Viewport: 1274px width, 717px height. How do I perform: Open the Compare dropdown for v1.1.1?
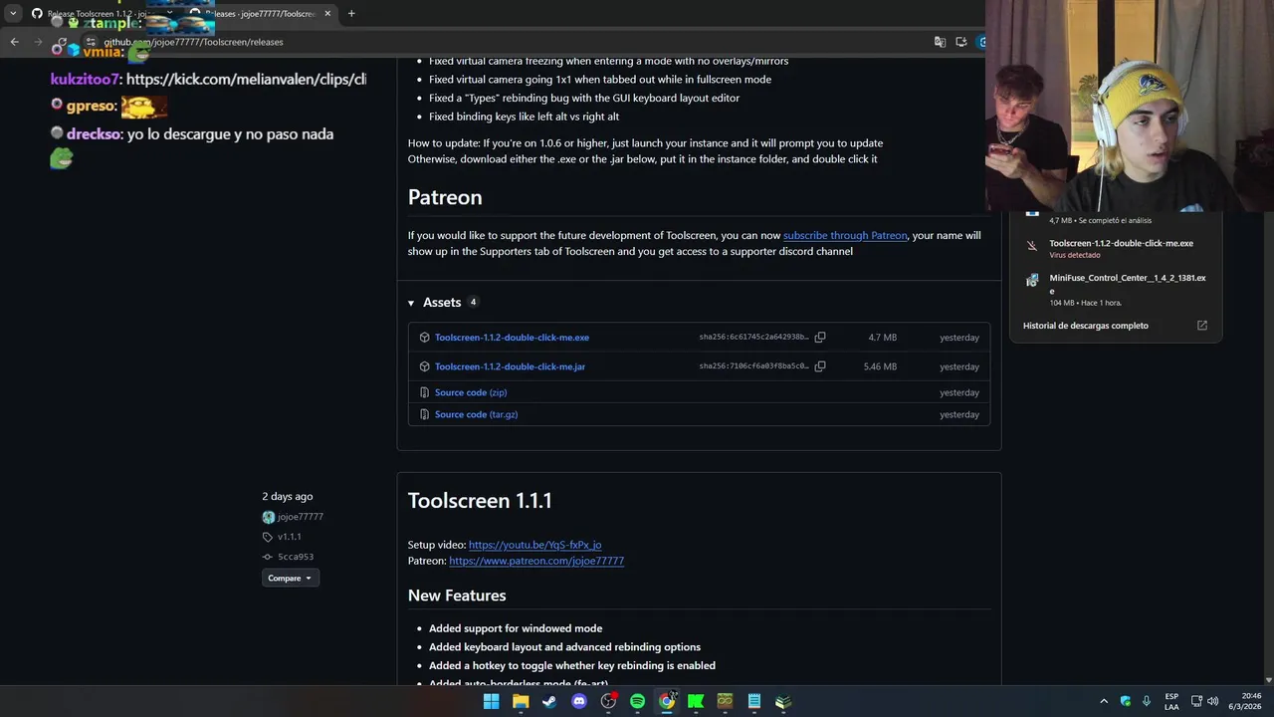click(x=291, y=578)
